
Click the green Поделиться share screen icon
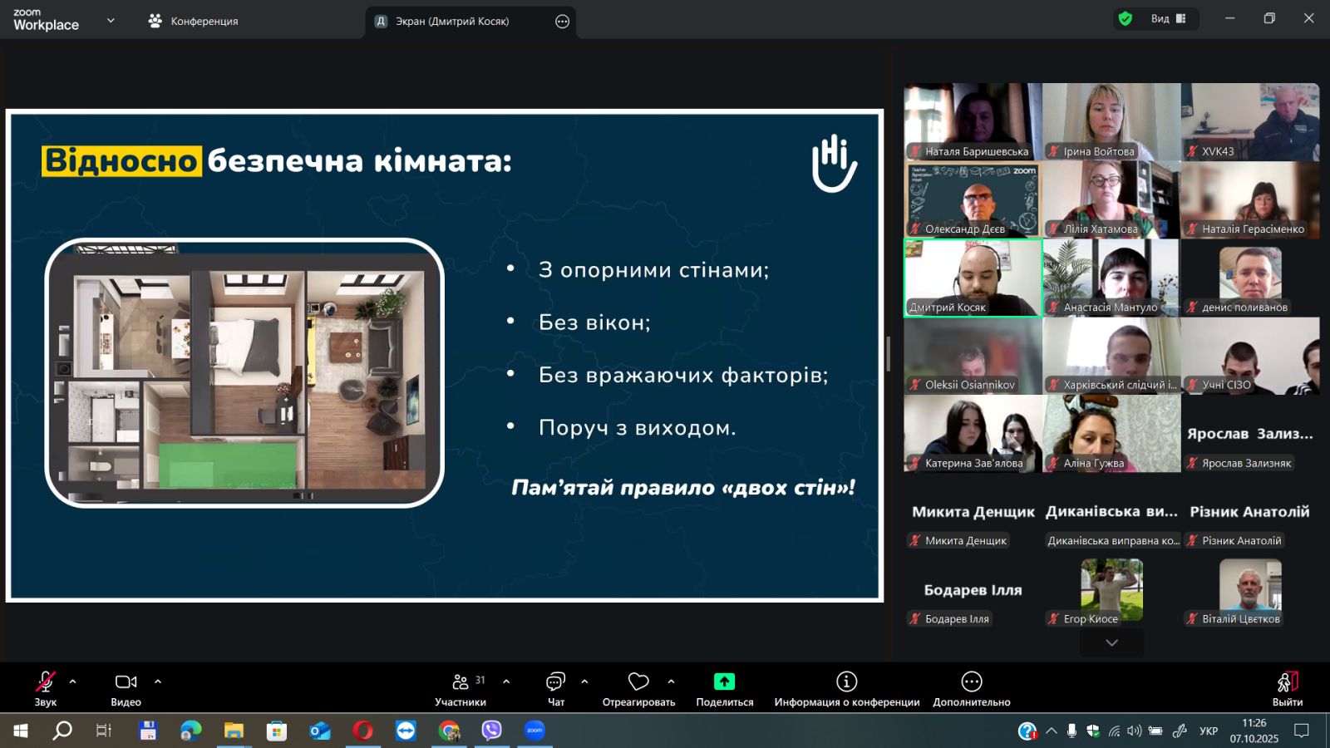coord(724,682)
